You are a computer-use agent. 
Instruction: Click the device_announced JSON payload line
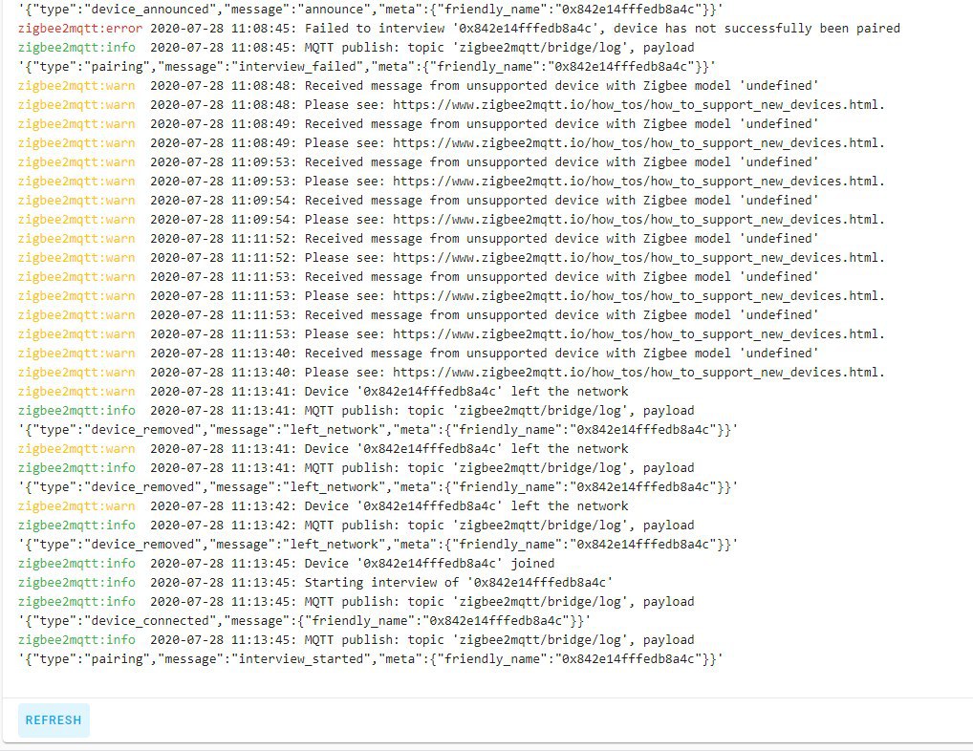[x=371, y=10]
